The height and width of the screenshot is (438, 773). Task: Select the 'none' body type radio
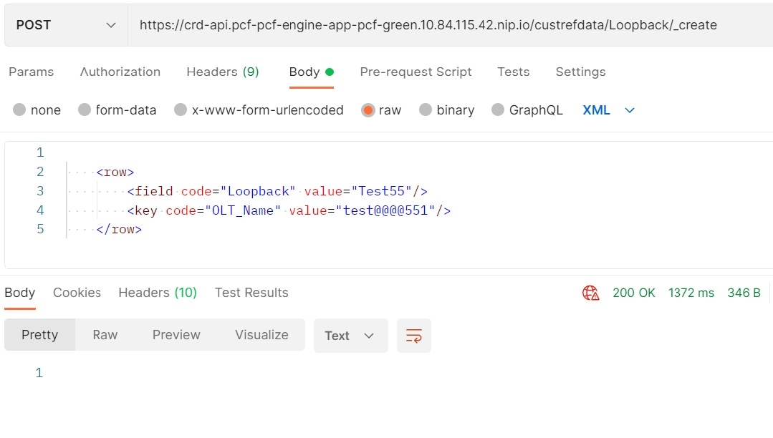click(19, 110)
